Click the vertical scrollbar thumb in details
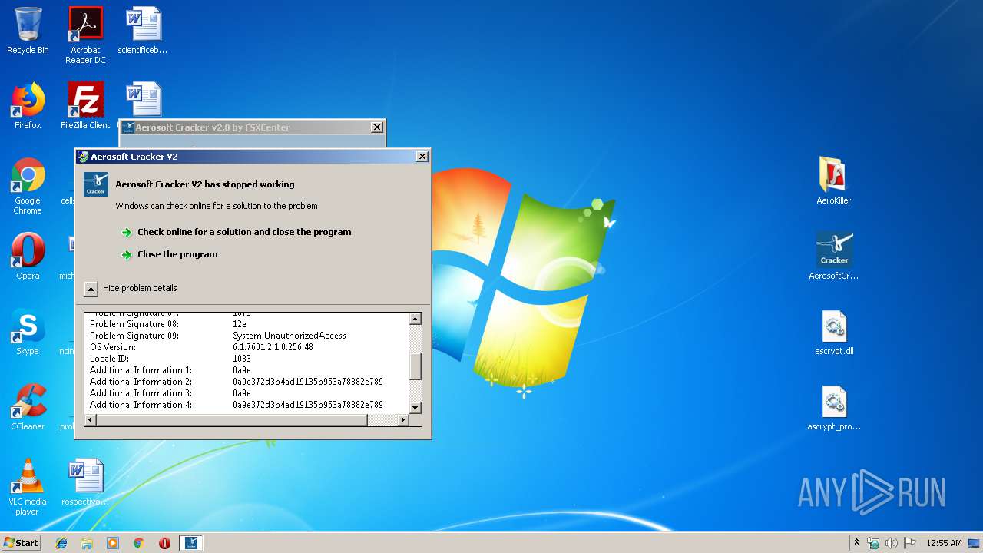Screen dimensions: 983x553 [x=415, y=366]
